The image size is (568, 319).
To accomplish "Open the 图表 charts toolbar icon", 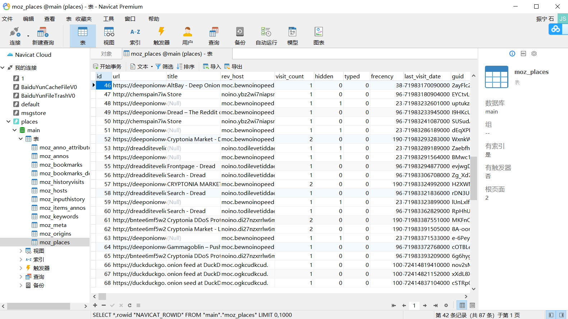I will click(x=319, y=36).
